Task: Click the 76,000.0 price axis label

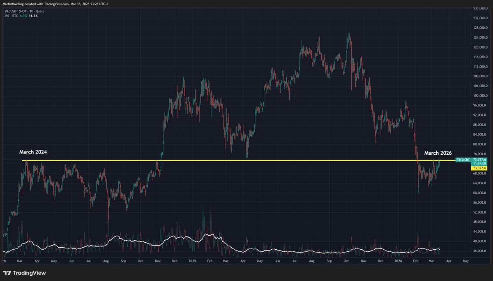Action: [480, 154]
